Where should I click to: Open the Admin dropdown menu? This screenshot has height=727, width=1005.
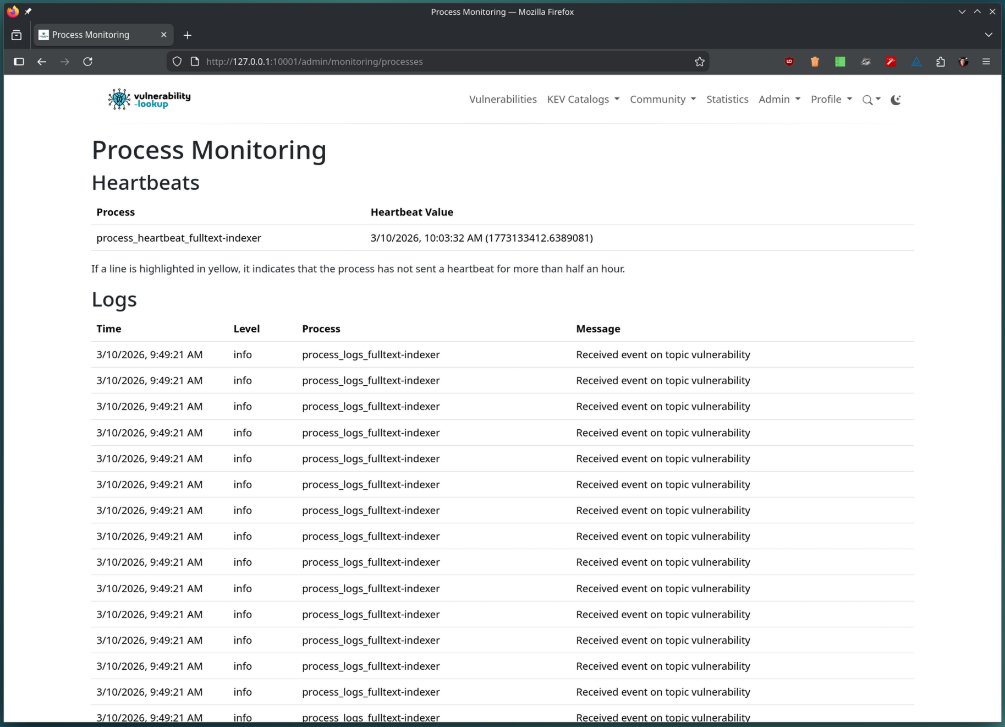pos(779,99)
